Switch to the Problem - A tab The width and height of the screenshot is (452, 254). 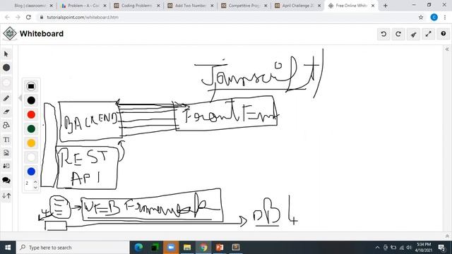coord(81,6)
